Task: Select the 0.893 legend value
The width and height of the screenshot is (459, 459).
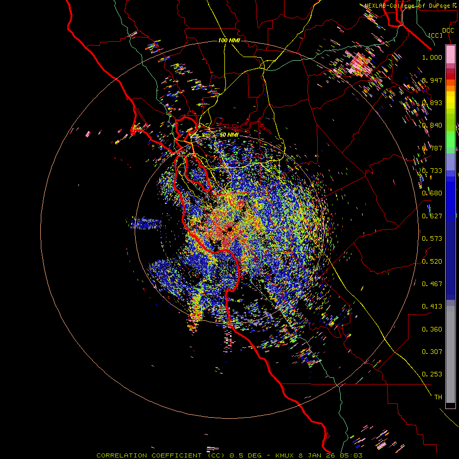Action: (x=432, y=103)
